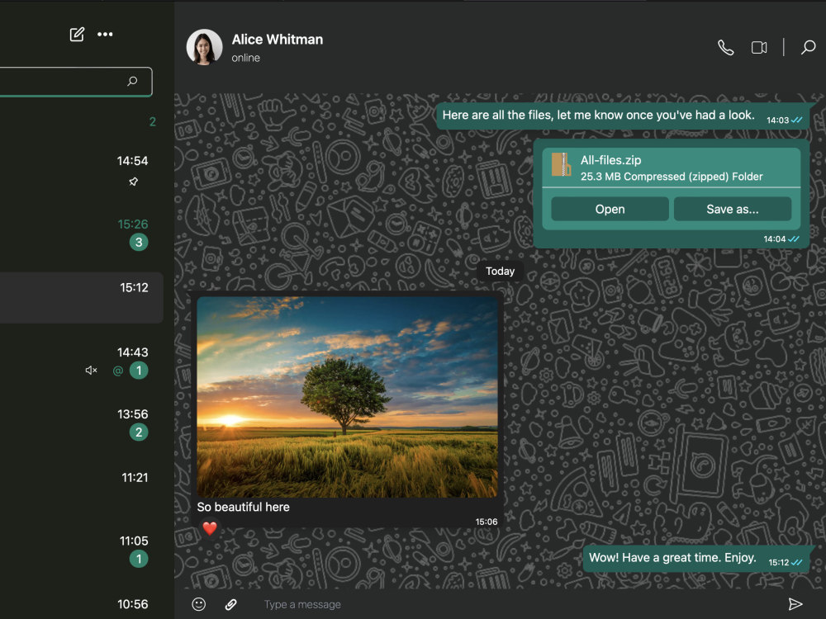Save All-files.zip with Save as button

coord(732,209)
